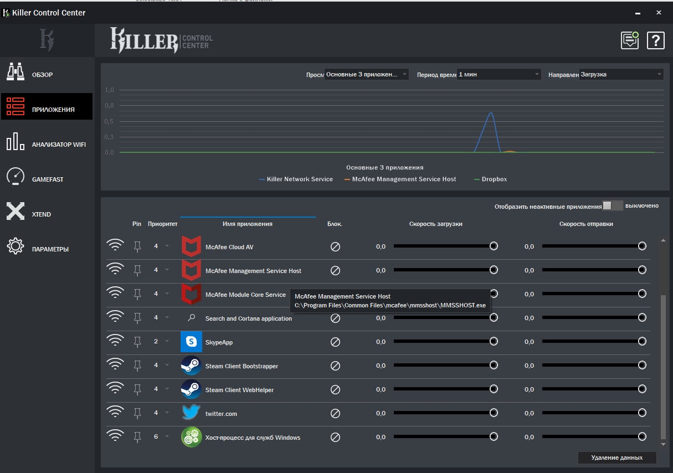Image resolution: width=673 pixels, height=473 pixels.
Task: Click the Steam Client WebHelper icon
Action: point(191,389)
